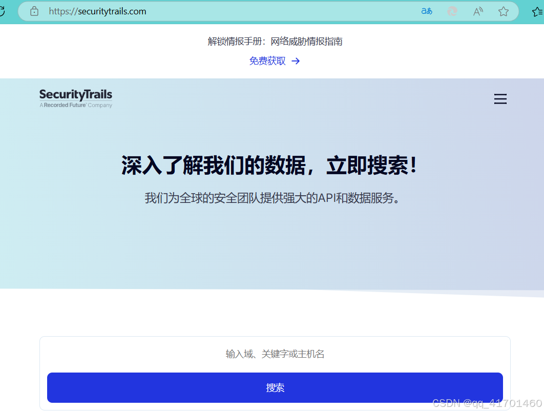Click the placeholder text 输入域、关键字或主机名
Image resolution: width=544 pixels, height=412 pixels.
click(275, 354)
